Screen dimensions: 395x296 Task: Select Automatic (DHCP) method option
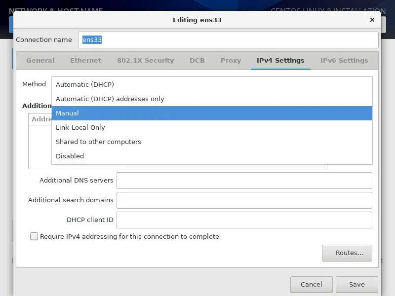point(84,84)
